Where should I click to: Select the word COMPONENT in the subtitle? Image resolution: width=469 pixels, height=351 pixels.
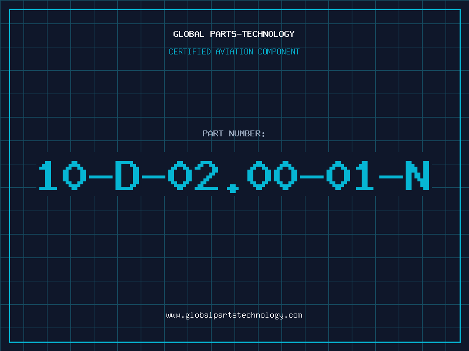[x=279, y=51]
